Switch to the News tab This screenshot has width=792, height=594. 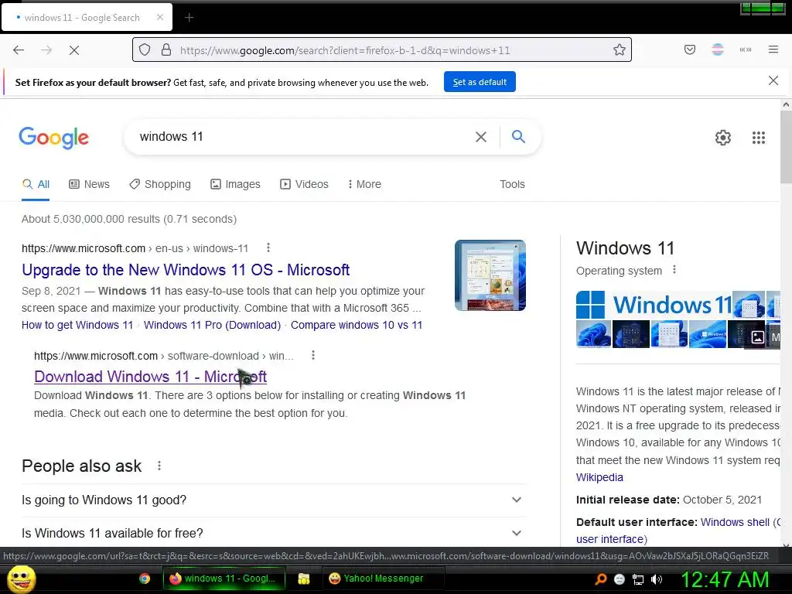pyautogui.click(x=90, y=184)
